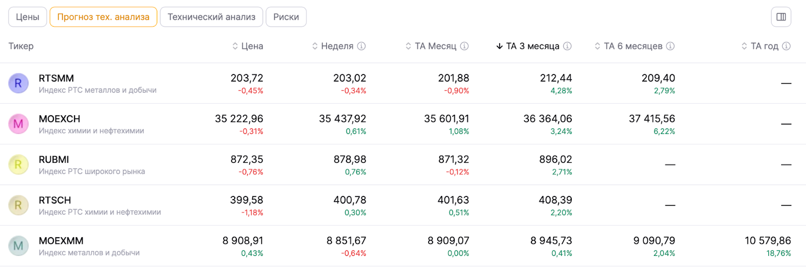Click the RTSMM round avatar icon
The image size is (806, 267).
18,83
